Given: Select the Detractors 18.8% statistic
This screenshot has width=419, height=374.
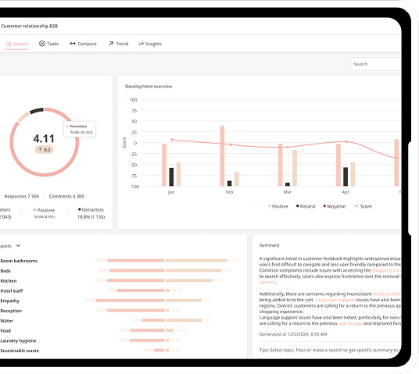Looking at the screenshot, I should click(91, 213).
